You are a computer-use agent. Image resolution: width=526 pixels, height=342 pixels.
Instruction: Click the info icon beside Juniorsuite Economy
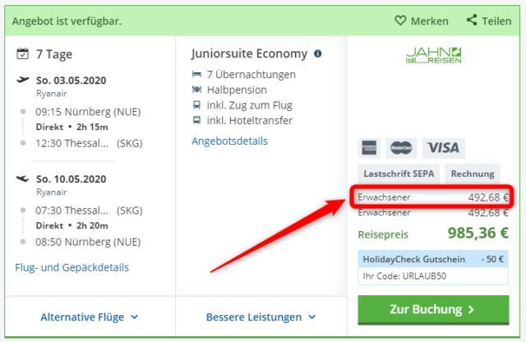[x=318, y=53]
